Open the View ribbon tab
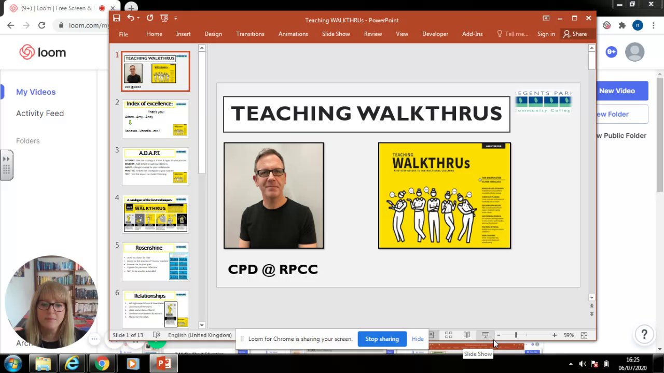 point(402,34)
